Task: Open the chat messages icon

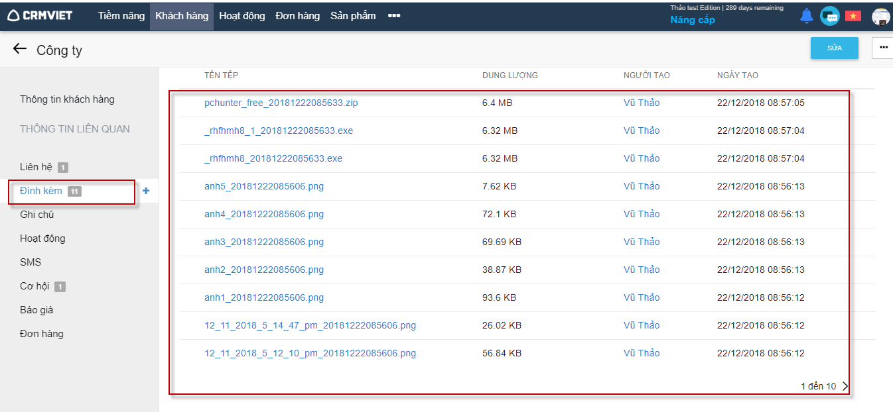Action: (829, 16)
